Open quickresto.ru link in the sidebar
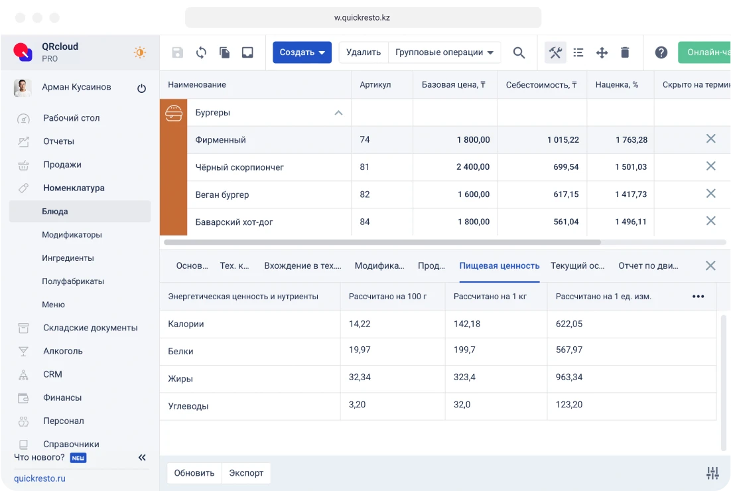Image resolution: width=731 pixels, height=491 pixels. [41, 478]
